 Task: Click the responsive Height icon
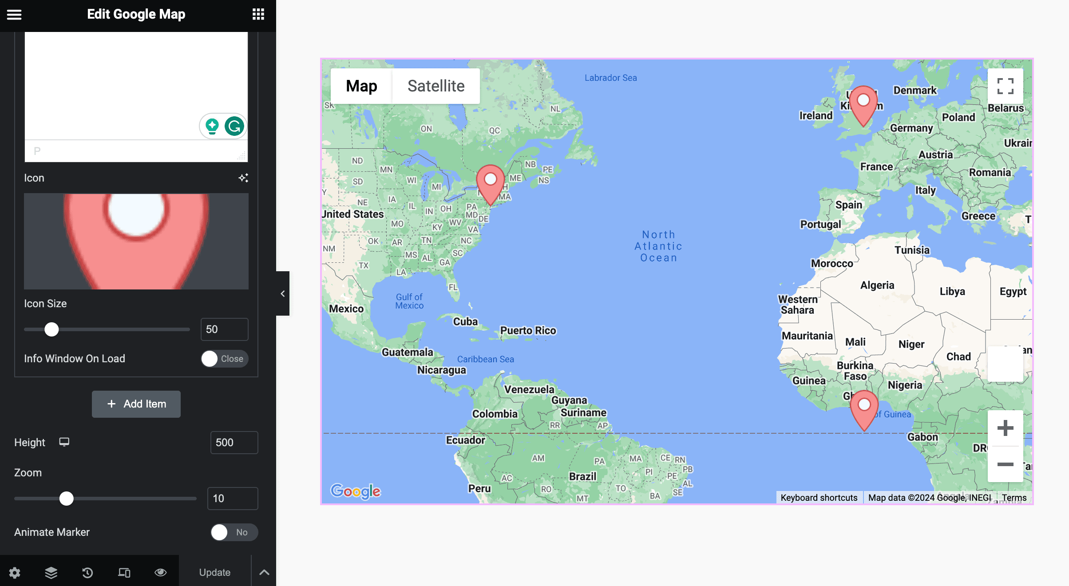pyautogui.click(x=64, y=442)
